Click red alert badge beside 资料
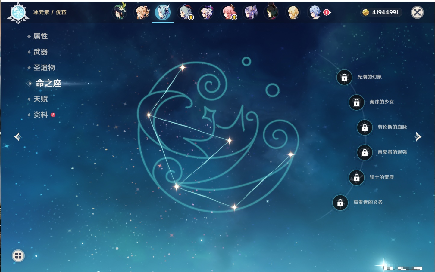435x272 pixels. click(x=53, y=115)
